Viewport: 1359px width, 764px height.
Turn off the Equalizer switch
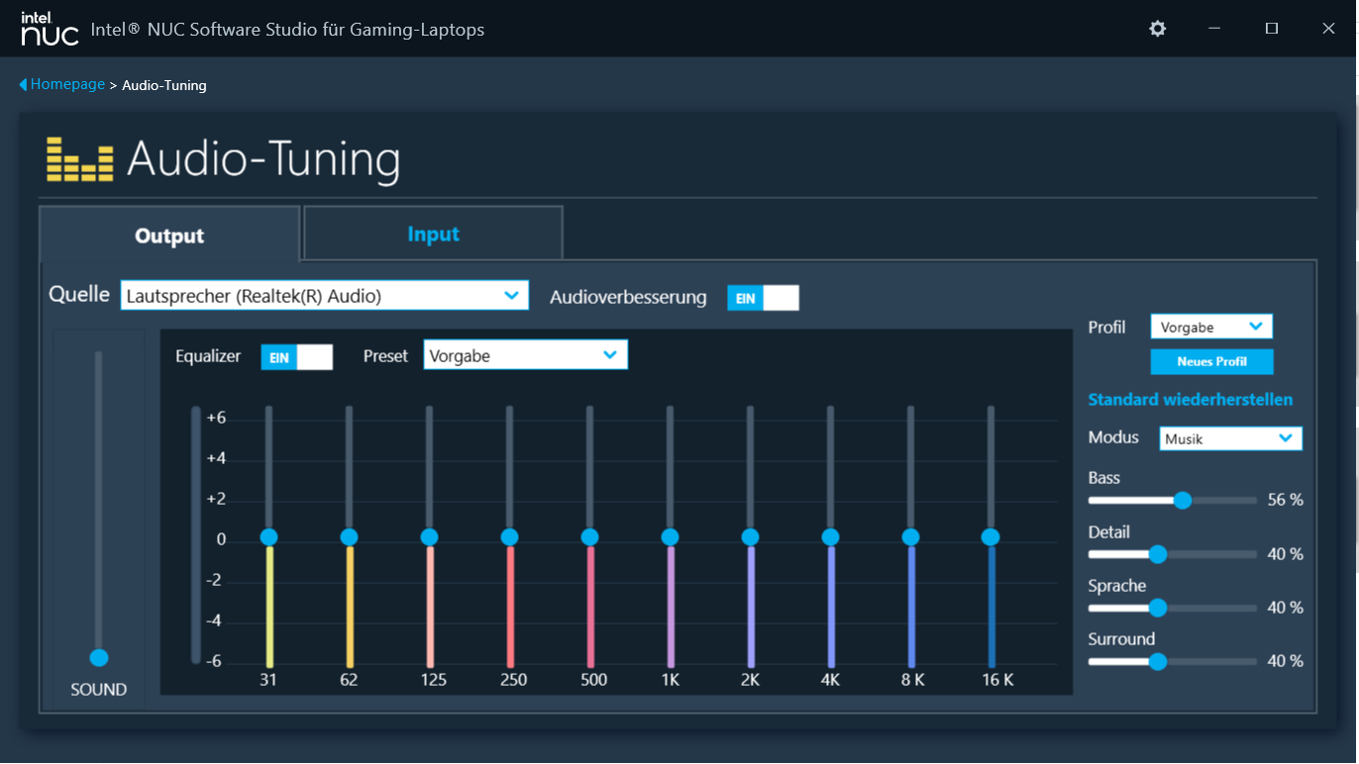coord(296,357)
